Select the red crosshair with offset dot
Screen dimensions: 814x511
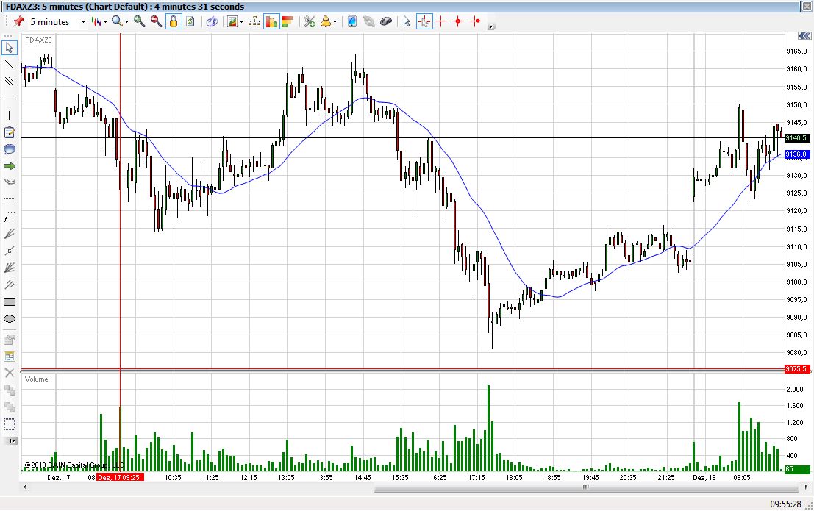click(x=475, y=21)
